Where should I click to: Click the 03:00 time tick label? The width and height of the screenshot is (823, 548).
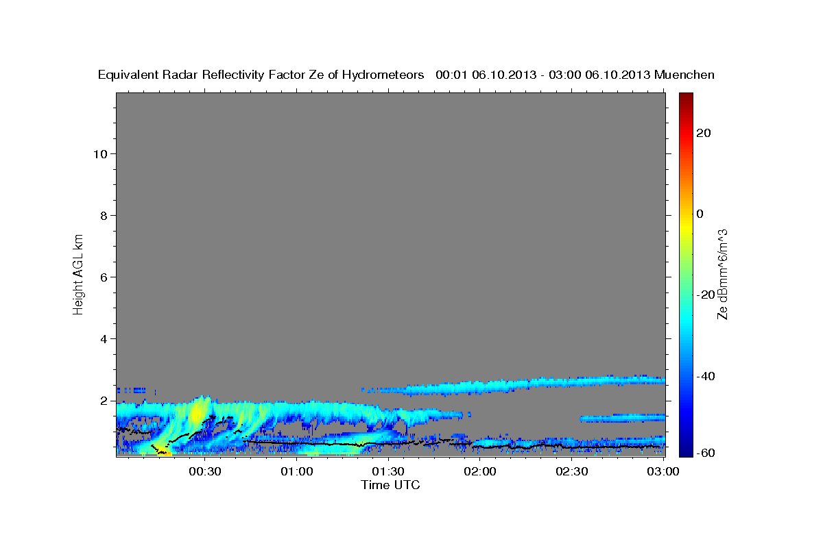[x=663, y=471]
